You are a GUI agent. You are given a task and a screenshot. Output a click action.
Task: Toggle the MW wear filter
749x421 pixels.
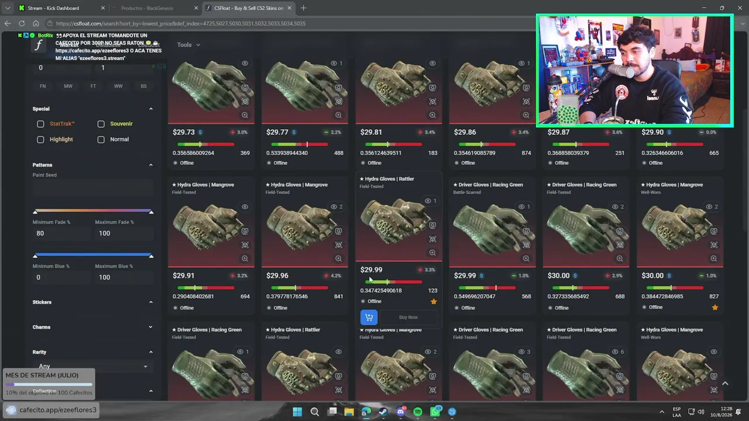(x=68, y=86)
